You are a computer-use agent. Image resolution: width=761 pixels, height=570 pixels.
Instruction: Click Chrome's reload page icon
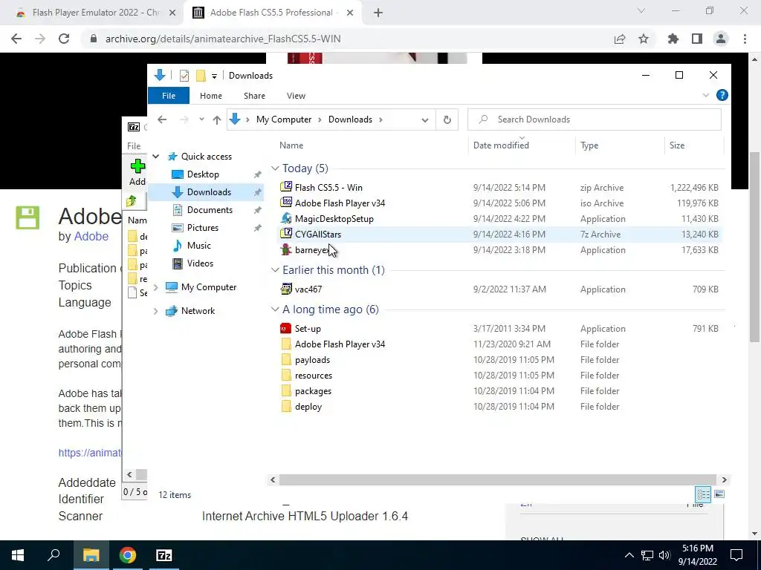[64, 39]
